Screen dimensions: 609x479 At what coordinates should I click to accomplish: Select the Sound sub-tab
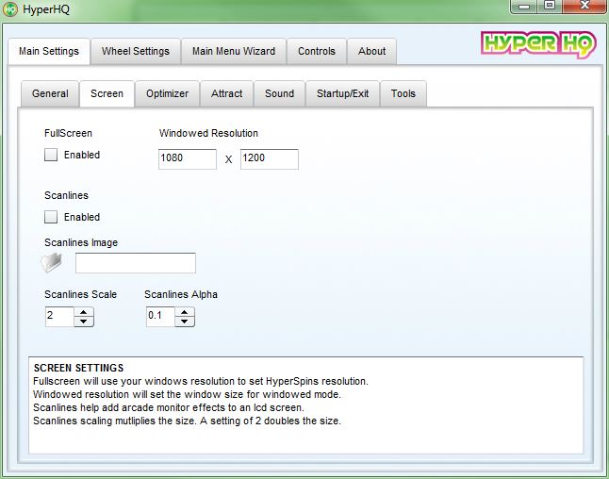pos(279,94)
